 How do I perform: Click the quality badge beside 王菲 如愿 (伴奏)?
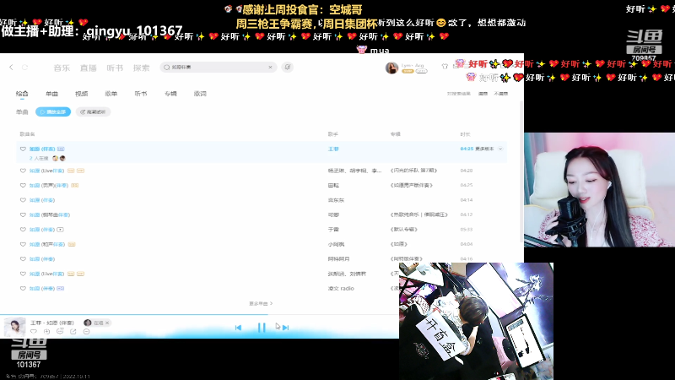(61, 149)
